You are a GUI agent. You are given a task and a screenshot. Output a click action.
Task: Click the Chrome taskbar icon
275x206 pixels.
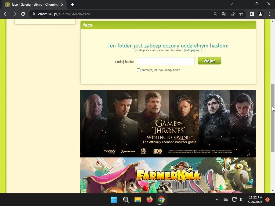coord(161,200)
